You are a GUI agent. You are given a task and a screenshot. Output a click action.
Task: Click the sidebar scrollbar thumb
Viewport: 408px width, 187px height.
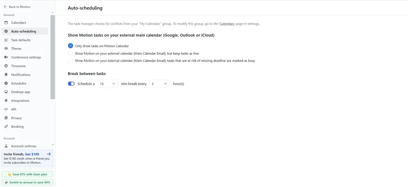[52, 57]
